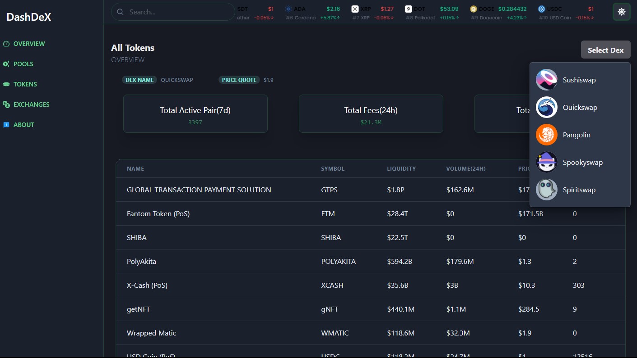Click the orange Pangolin logo icon
The image size is (637, 358).
(x=546, y=135)
